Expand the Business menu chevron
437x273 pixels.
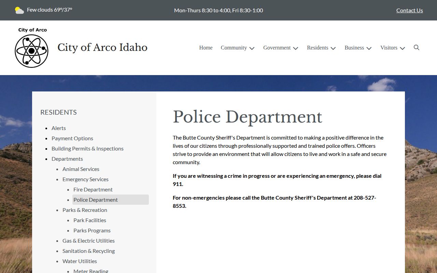pyautogui.click(x=369, y=48)
